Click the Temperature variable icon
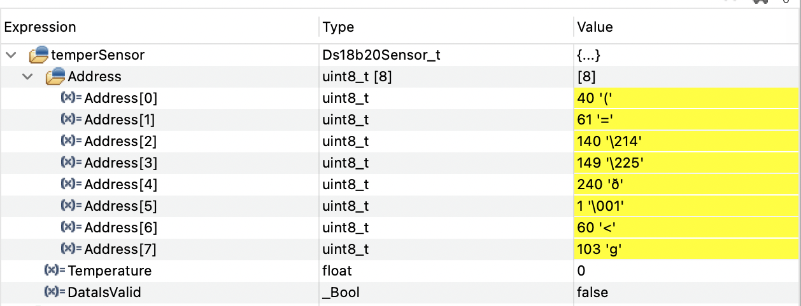 (x=55, y=270)
